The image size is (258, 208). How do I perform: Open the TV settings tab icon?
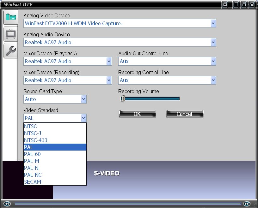11,34
